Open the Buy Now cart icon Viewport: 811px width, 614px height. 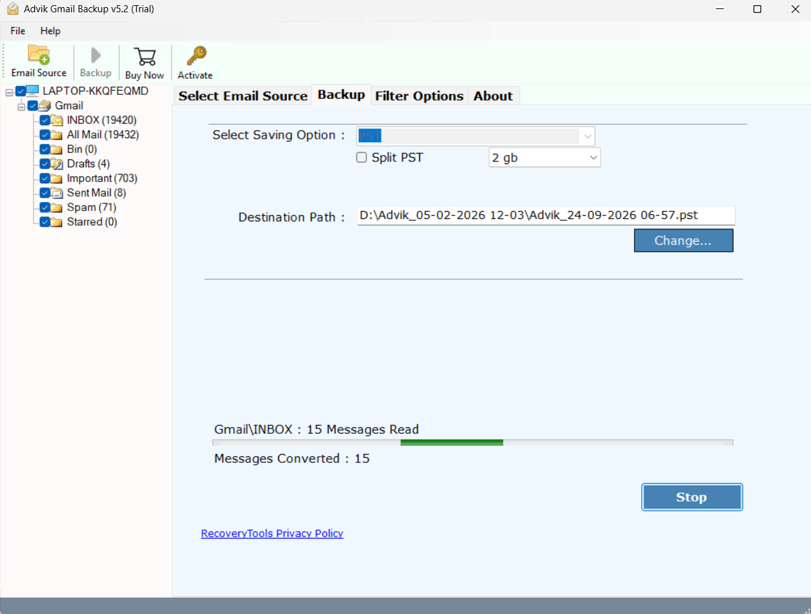click(145, 56)
